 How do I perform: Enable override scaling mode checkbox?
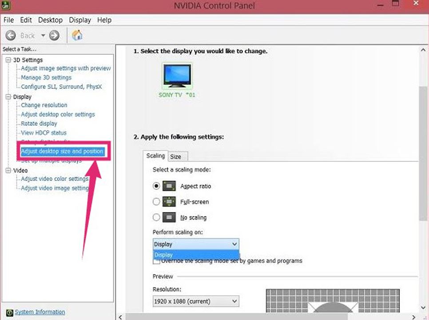[156, 261]
